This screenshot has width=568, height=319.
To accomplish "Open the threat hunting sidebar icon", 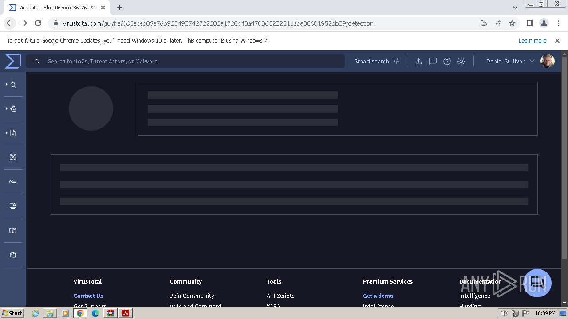I will [13, 84].
